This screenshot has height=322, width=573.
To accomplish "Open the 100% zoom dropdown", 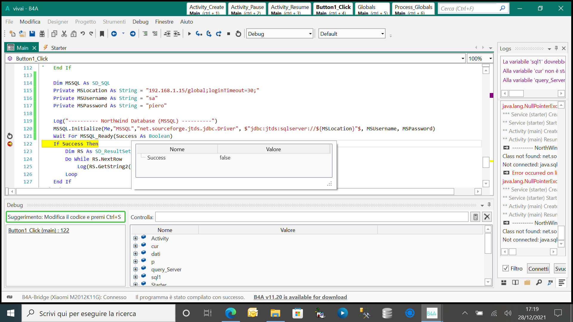I will pos(490,58).
